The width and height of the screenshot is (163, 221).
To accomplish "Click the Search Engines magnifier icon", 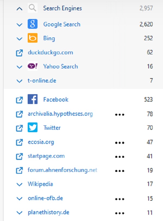I will tap(32, 8).
